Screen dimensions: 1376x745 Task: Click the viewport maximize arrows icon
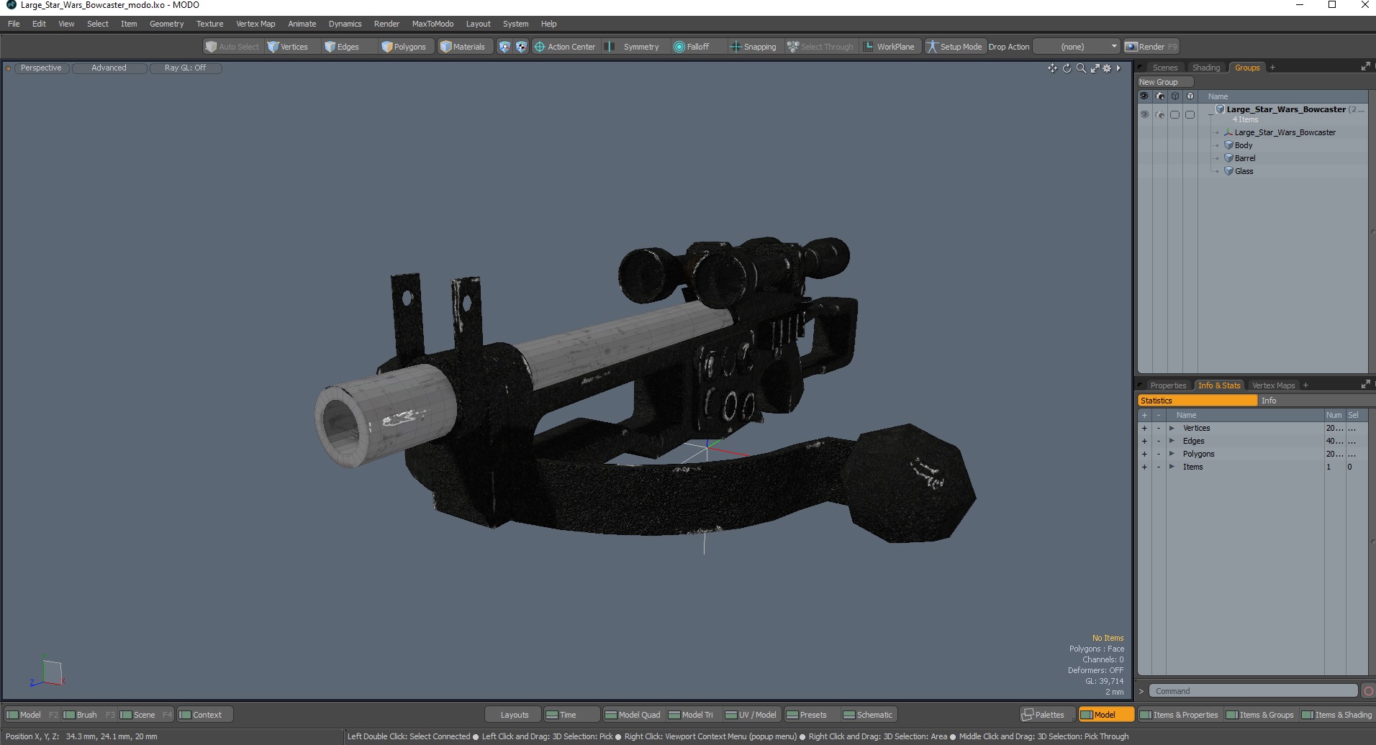1095,68
